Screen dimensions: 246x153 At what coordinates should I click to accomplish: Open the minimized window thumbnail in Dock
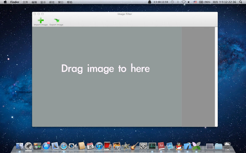210,147
